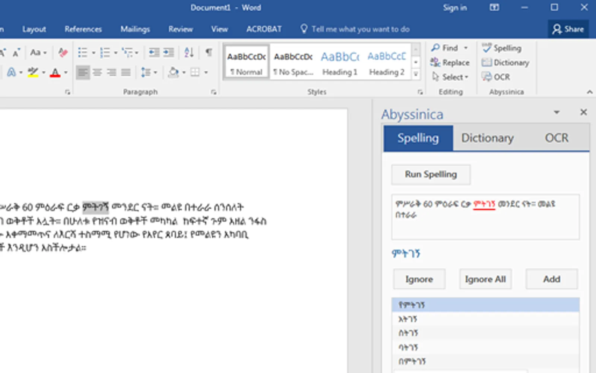Click the Sort icon
The height and width of the screenshot is (373, 596).
tap(189, 53)
